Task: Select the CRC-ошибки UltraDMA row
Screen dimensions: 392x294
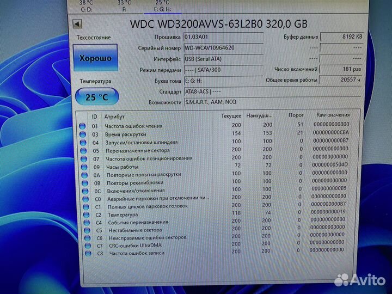Action: click(215, 244)
